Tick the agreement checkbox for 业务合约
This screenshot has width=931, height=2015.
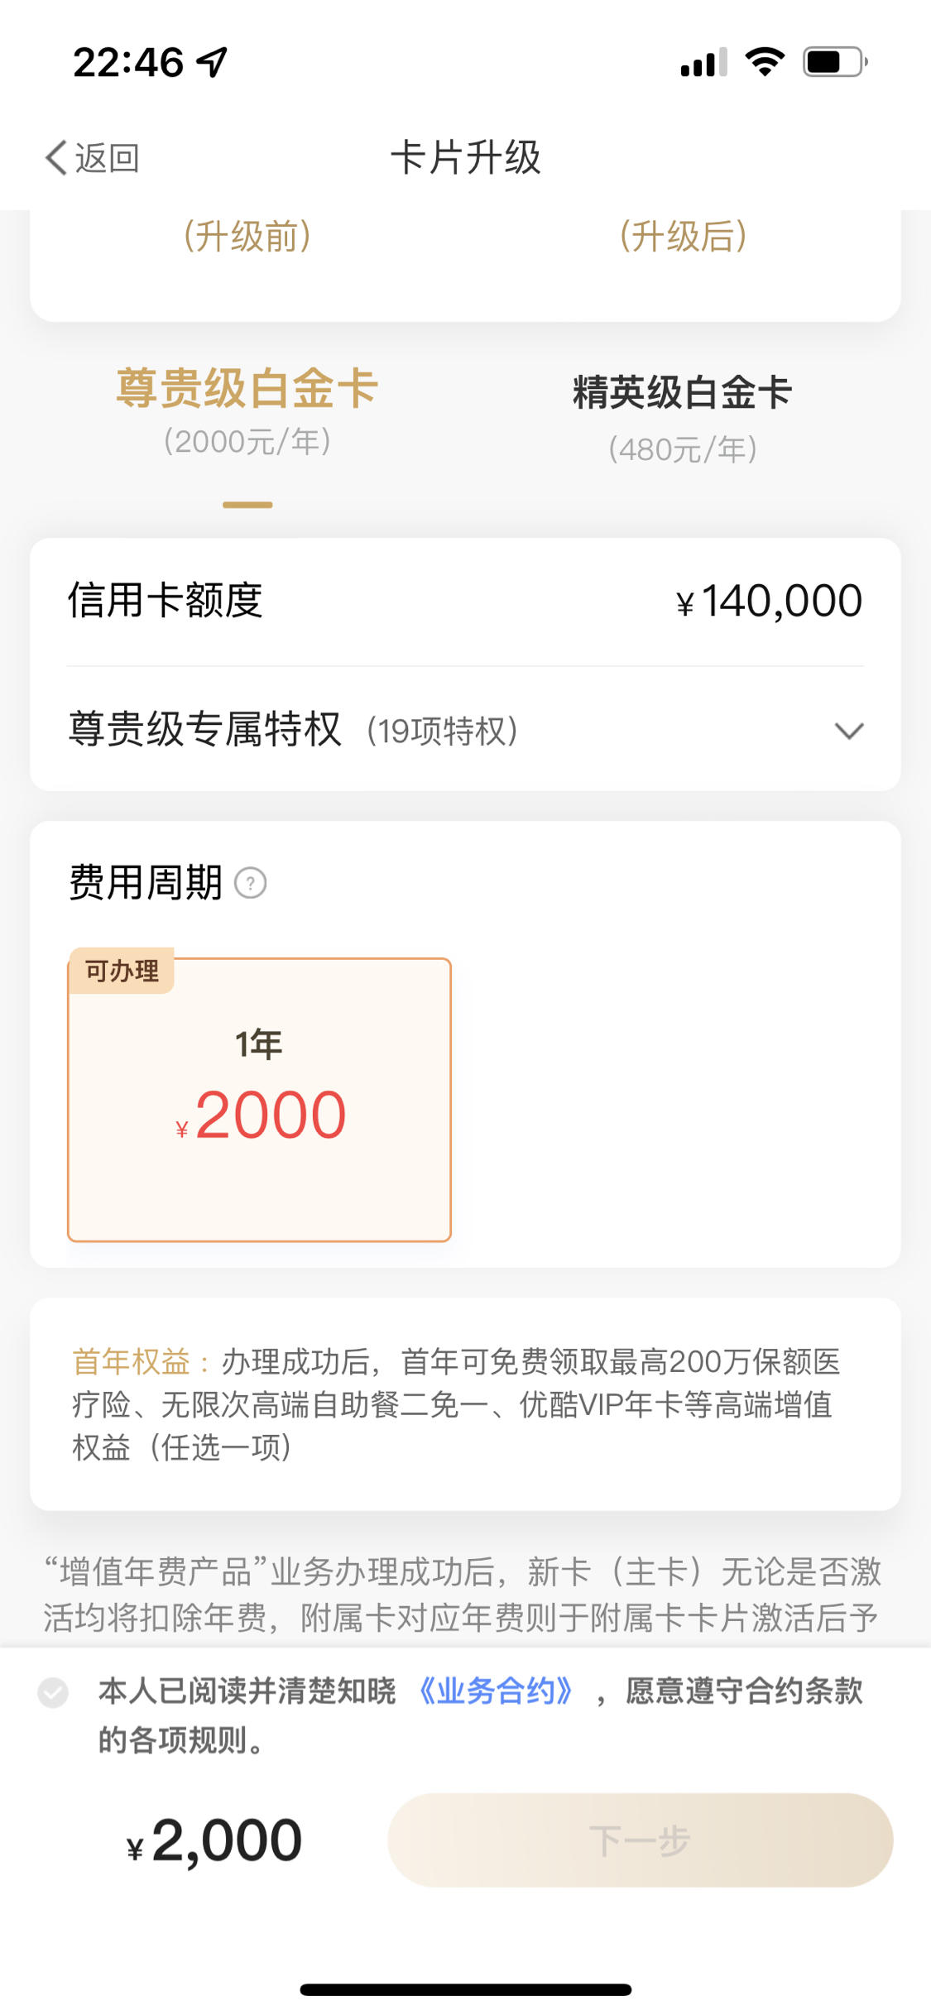tap(53, 1692)
